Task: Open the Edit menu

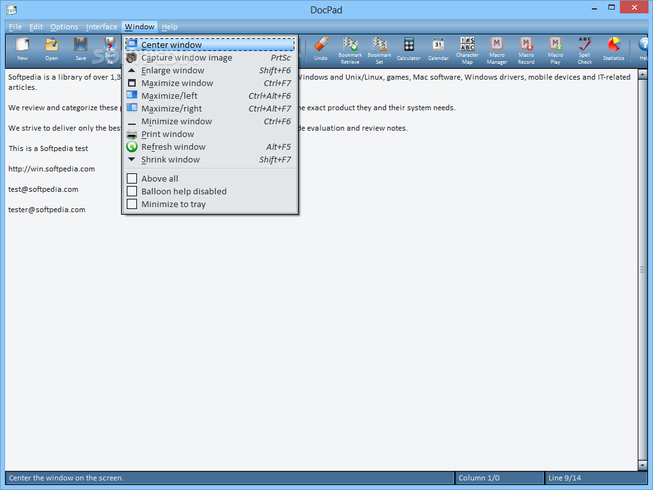Action: (x=36, y=27)
